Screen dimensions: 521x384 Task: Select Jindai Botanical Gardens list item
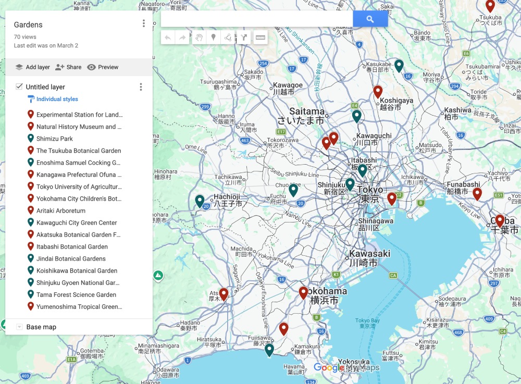71,258
